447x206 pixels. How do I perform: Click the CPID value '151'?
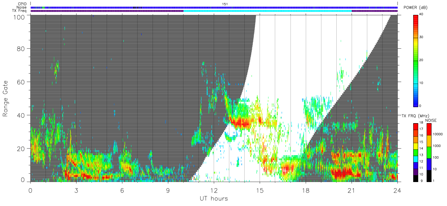point(225,4)
